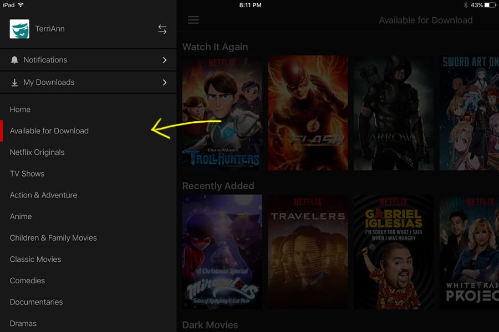Open My Downloads row

(88, 82)
